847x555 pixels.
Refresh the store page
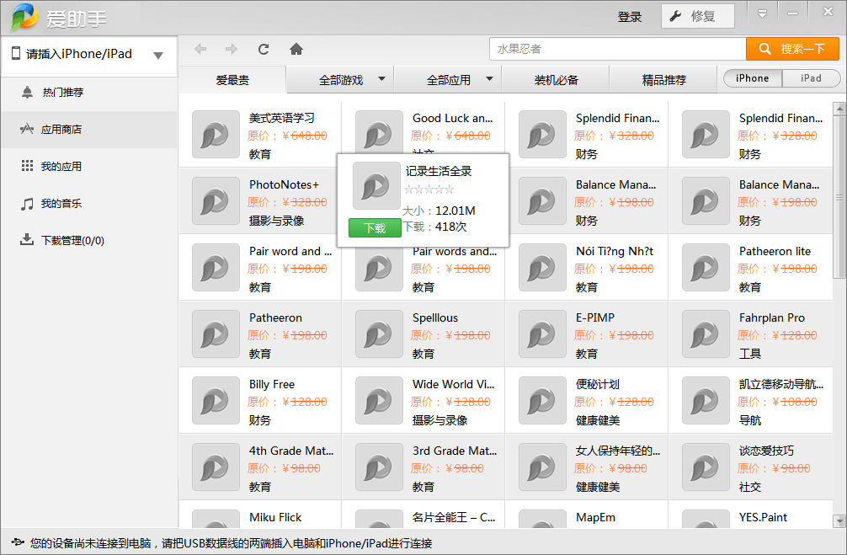click(264, 49)
